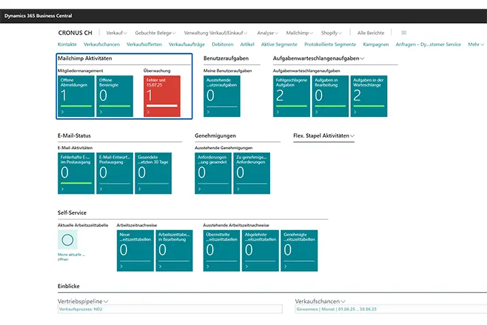Expand the Verkauf menu

pos(116,33)
